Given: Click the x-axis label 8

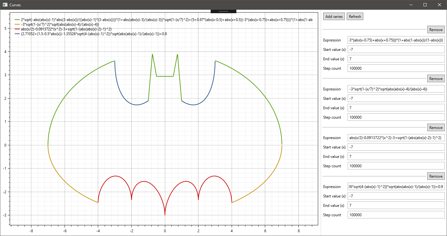Looking at the screenshot, I should [298, 231].
